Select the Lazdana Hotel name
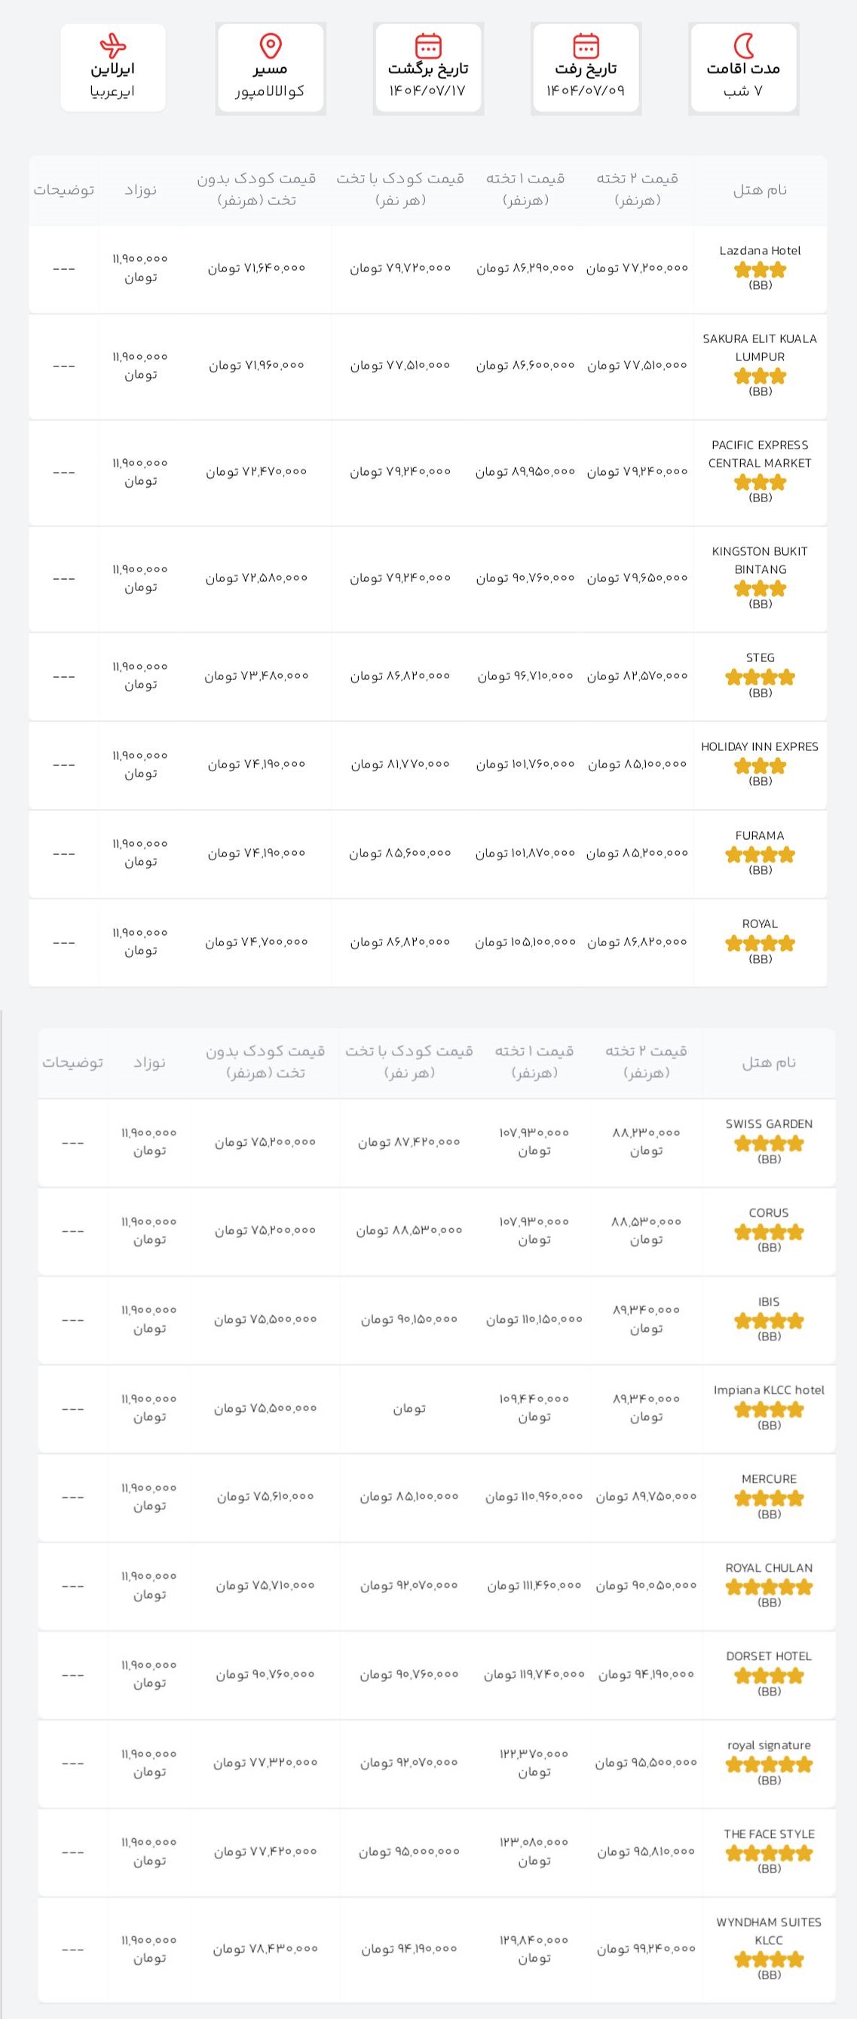Image resolution: width=857 pixels, height=2019 pixels. click(x=760, y=251)
